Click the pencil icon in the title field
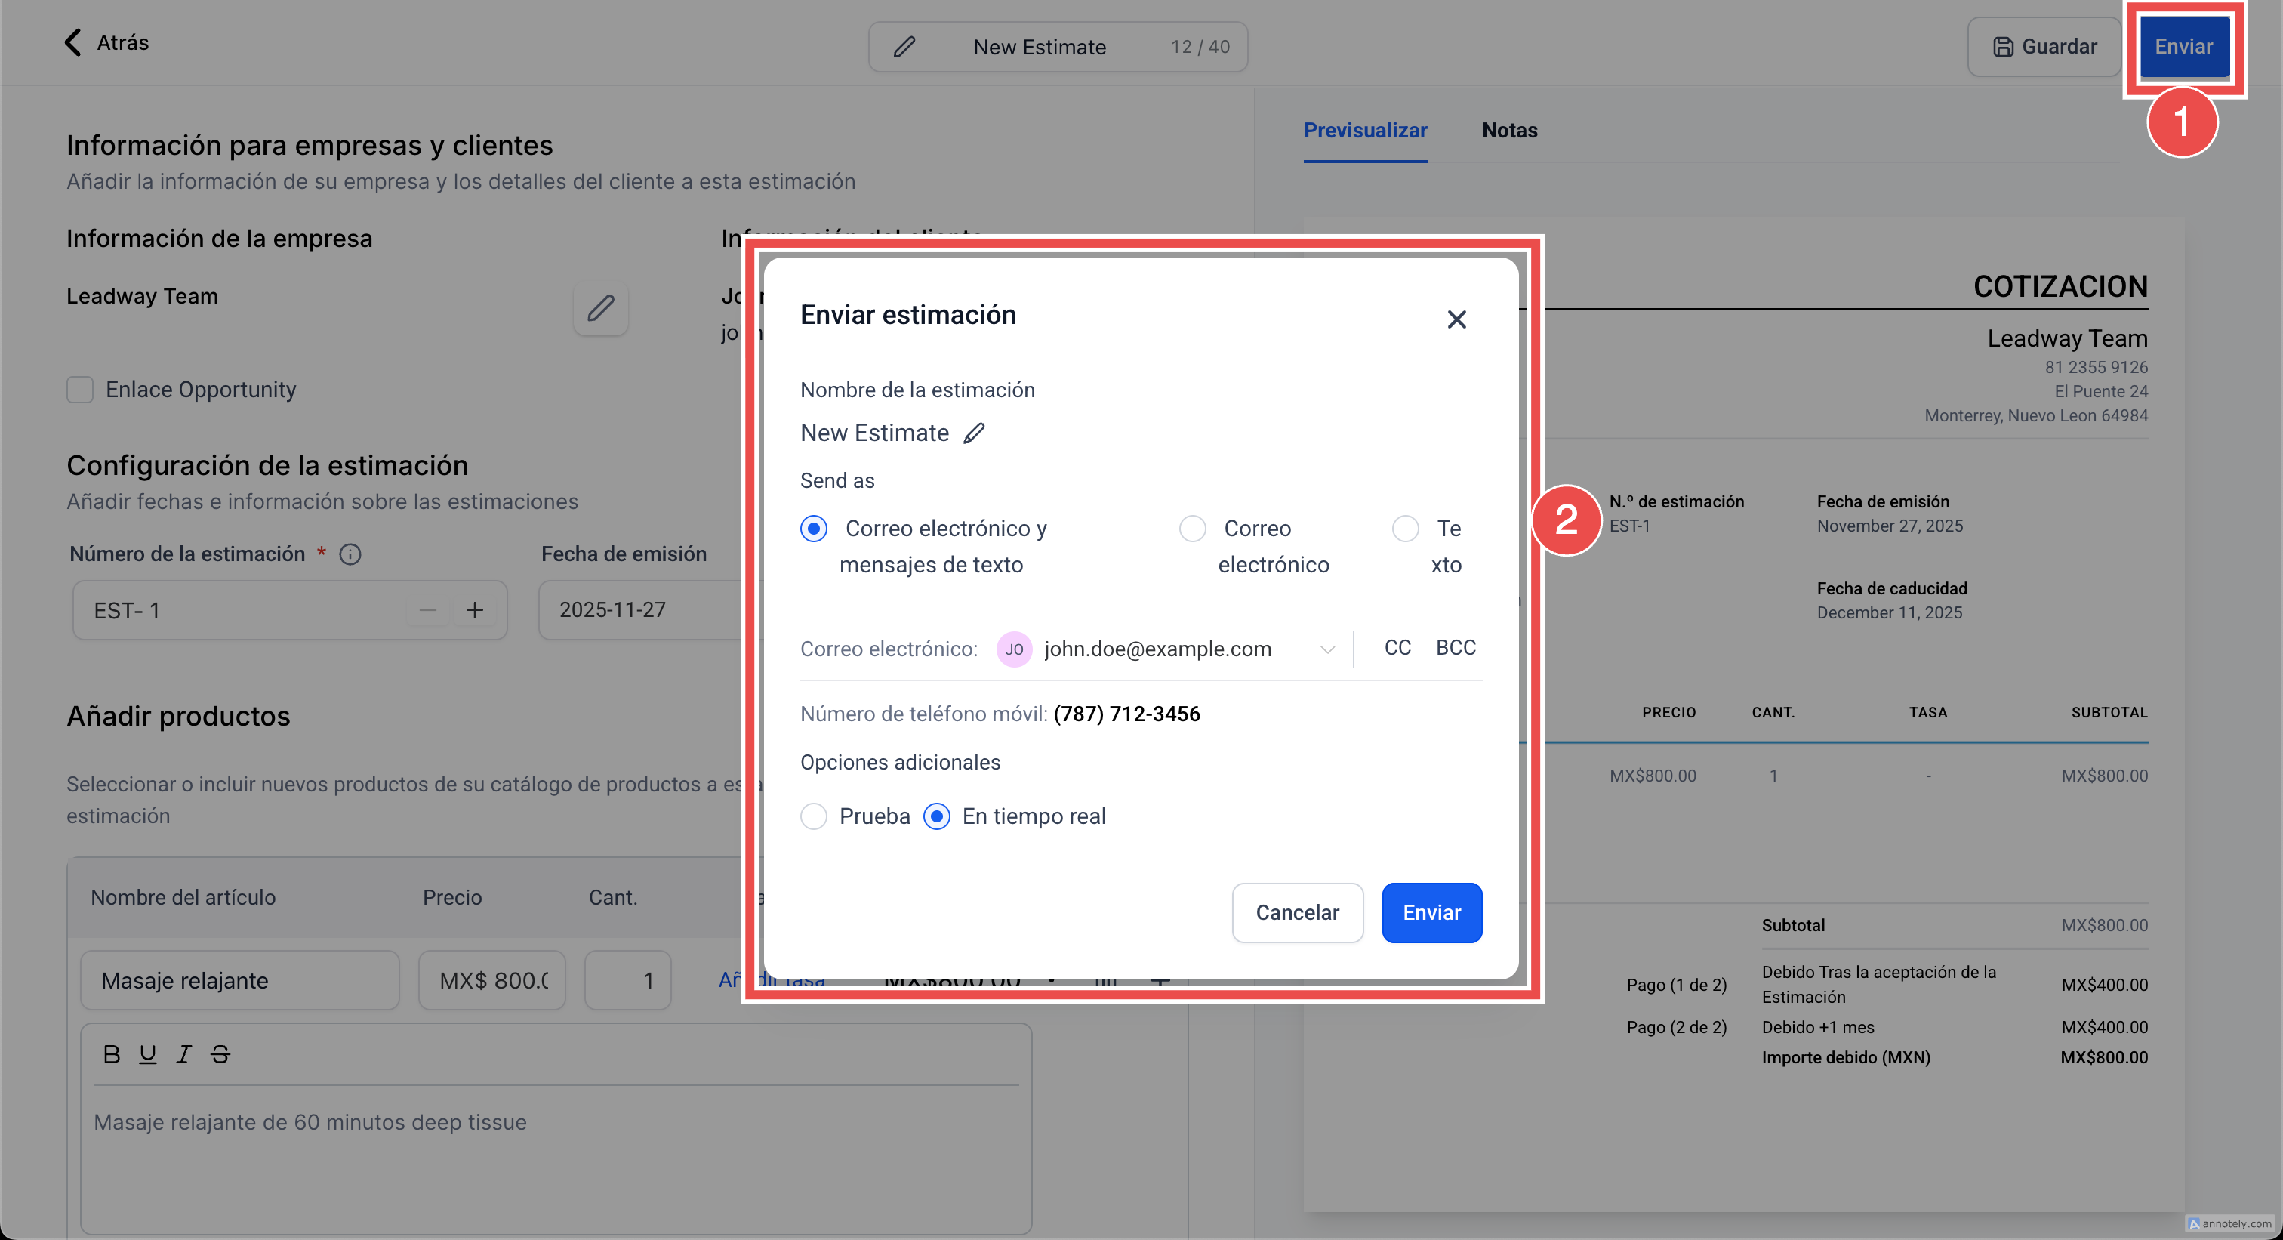The height and width of the screenshot is (1240, 2283). pos(903,47)
